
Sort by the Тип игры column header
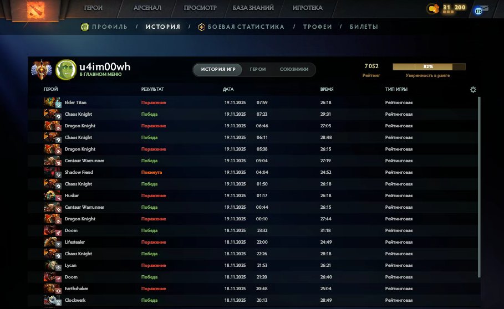(396, 89)
